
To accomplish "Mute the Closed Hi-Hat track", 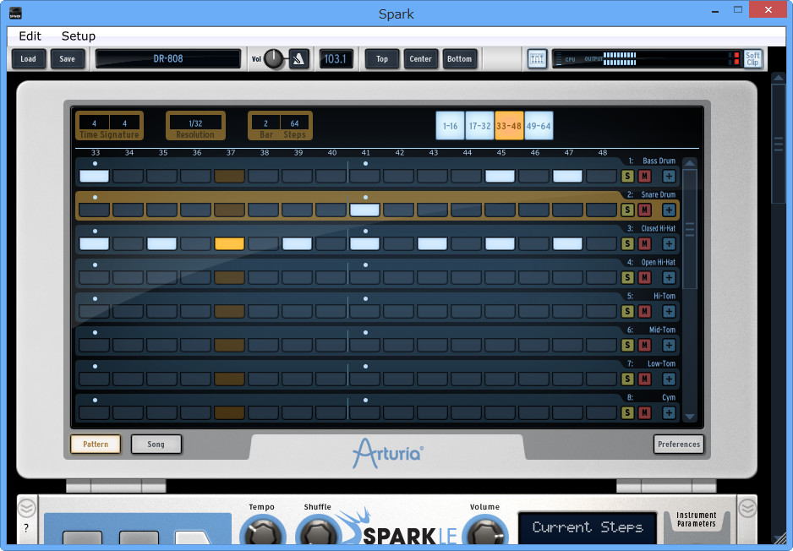I will coord(644,243).
